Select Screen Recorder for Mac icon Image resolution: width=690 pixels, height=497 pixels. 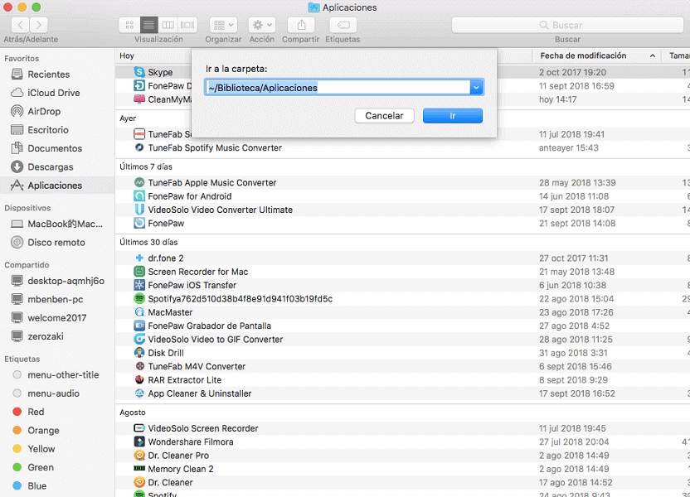[x=139, y=272]
